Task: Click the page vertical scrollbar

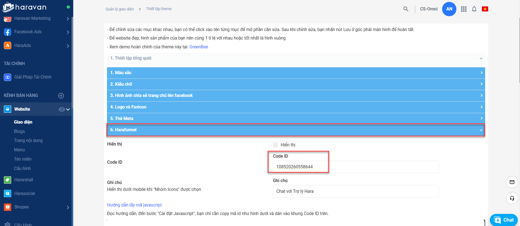Action: [519, 51]
